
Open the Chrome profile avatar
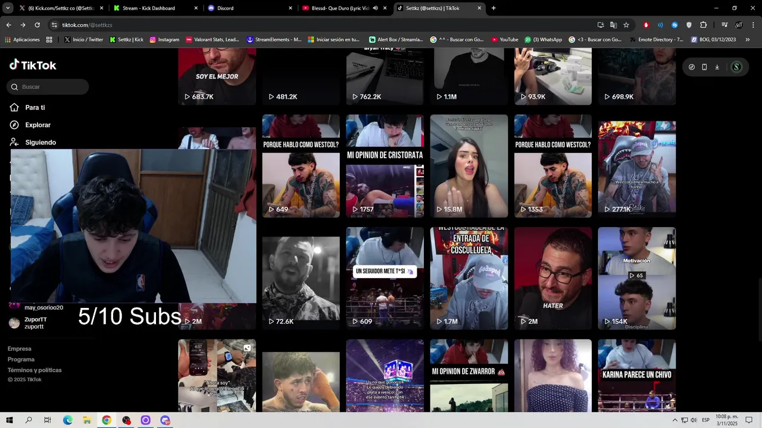[739, 25]
